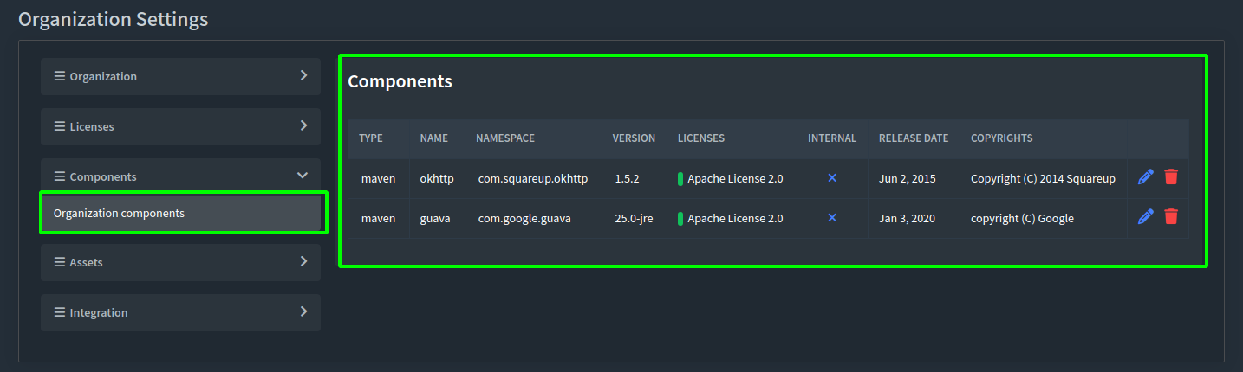Expand the Organization section chevron
This screenshot has width=1243, height=372.
click(x=303, y=76)
